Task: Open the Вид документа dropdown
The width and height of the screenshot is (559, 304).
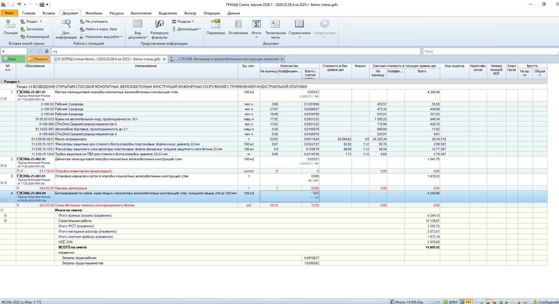Action: 138,29
